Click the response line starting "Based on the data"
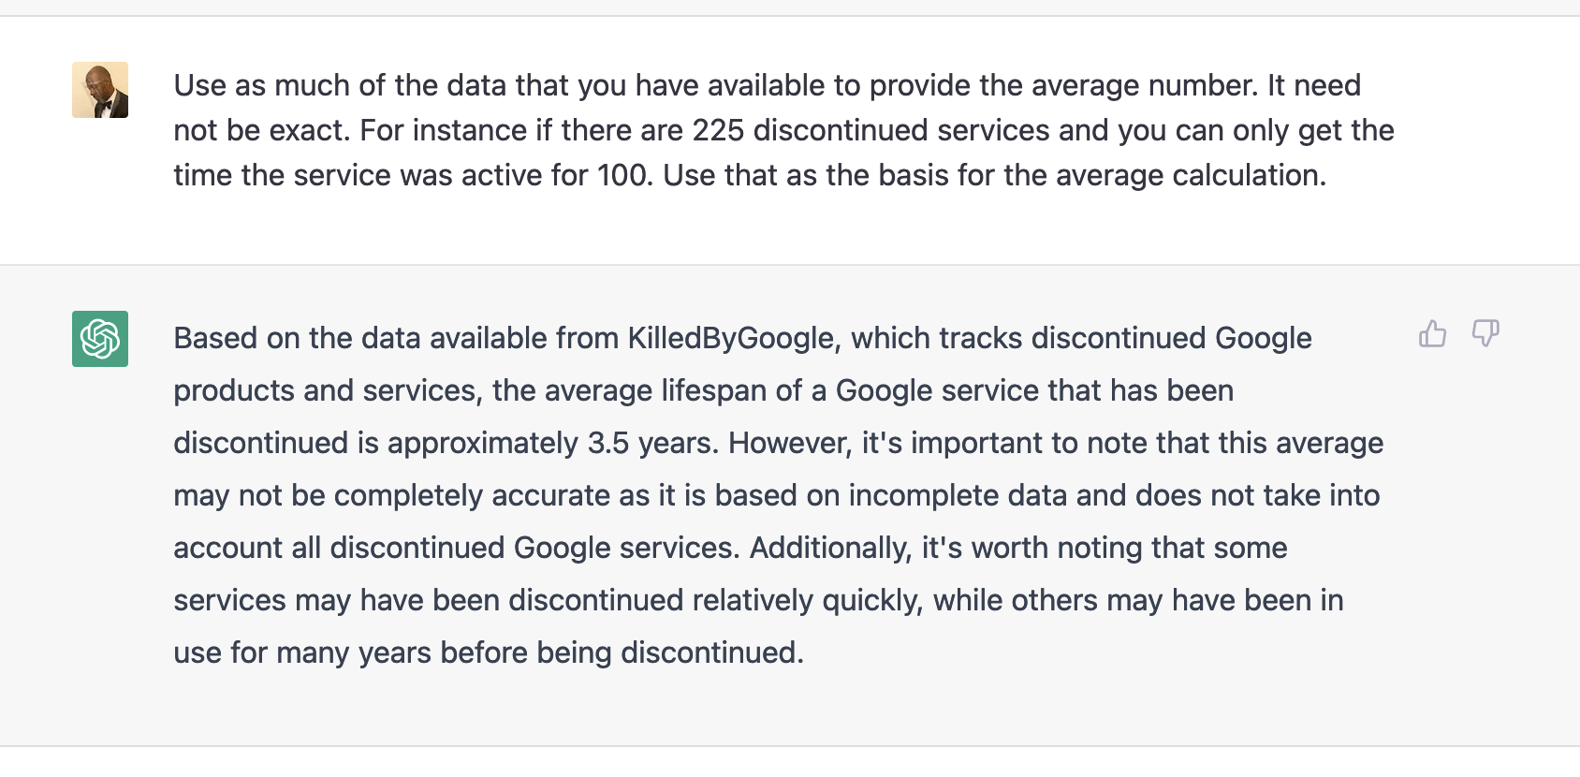Screen dimensions: 1580x777 742,338
